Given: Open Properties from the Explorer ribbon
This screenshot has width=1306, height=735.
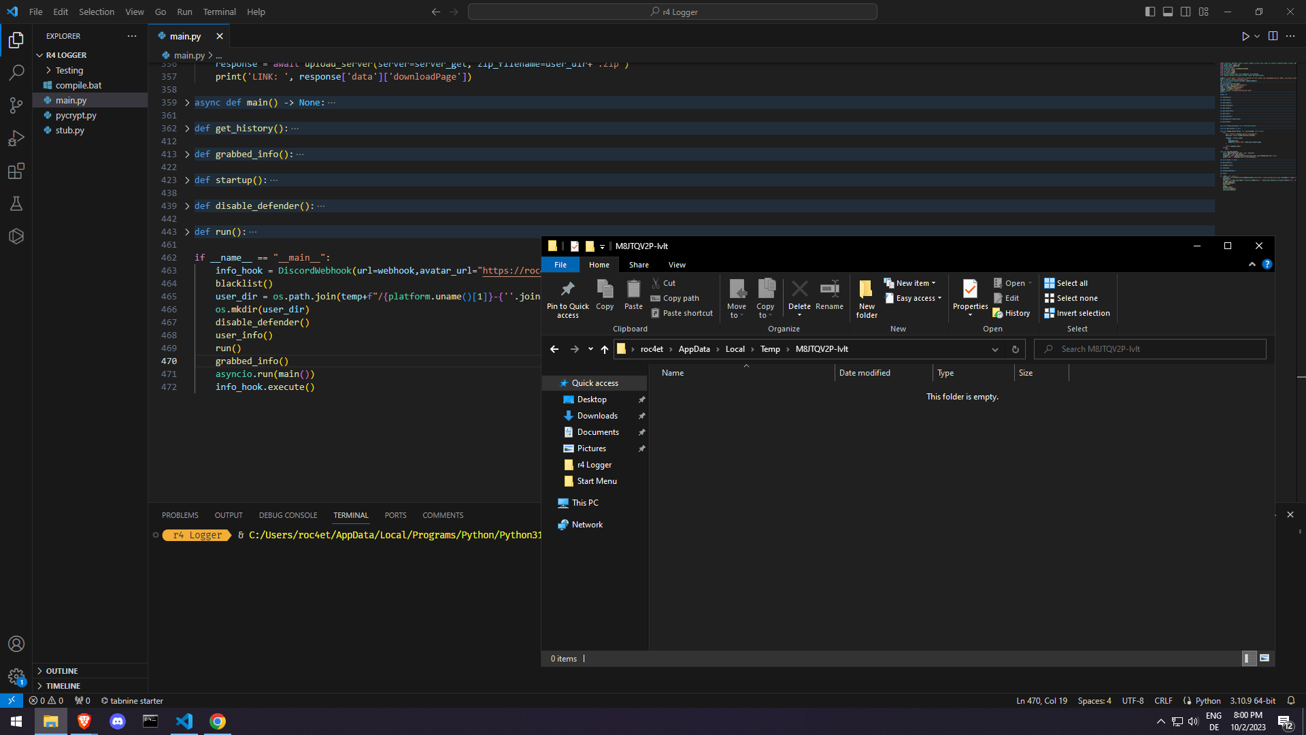Looking at the screenshot, I should (970, 298).
